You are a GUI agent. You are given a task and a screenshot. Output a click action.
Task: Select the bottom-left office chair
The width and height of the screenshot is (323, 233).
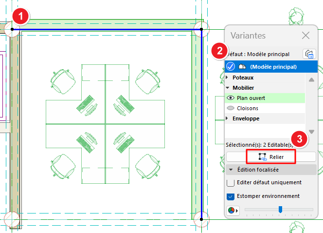63,166
